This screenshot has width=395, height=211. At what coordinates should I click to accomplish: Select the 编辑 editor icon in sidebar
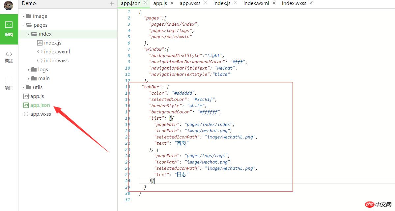pos(9,29)
